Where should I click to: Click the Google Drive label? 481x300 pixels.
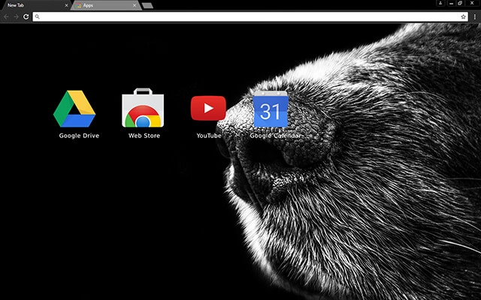[79, 136]
